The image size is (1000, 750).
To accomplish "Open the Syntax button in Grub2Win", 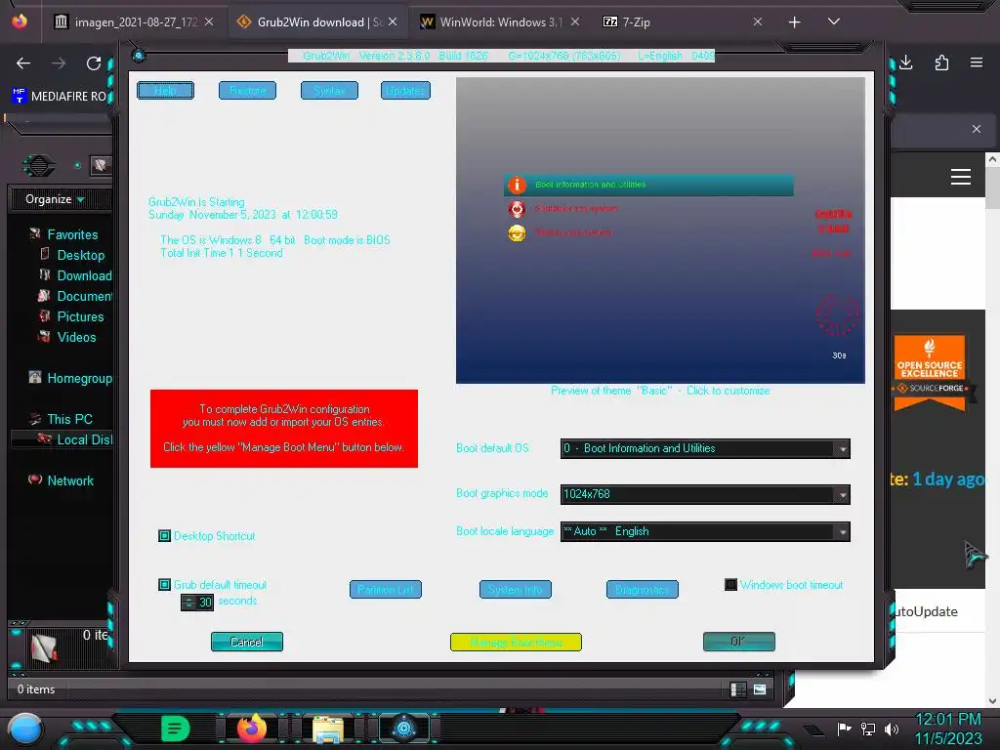I will click(x=329, y=91).
